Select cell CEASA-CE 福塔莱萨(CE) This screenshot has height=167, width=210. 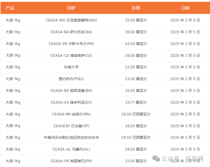[71, 55]
